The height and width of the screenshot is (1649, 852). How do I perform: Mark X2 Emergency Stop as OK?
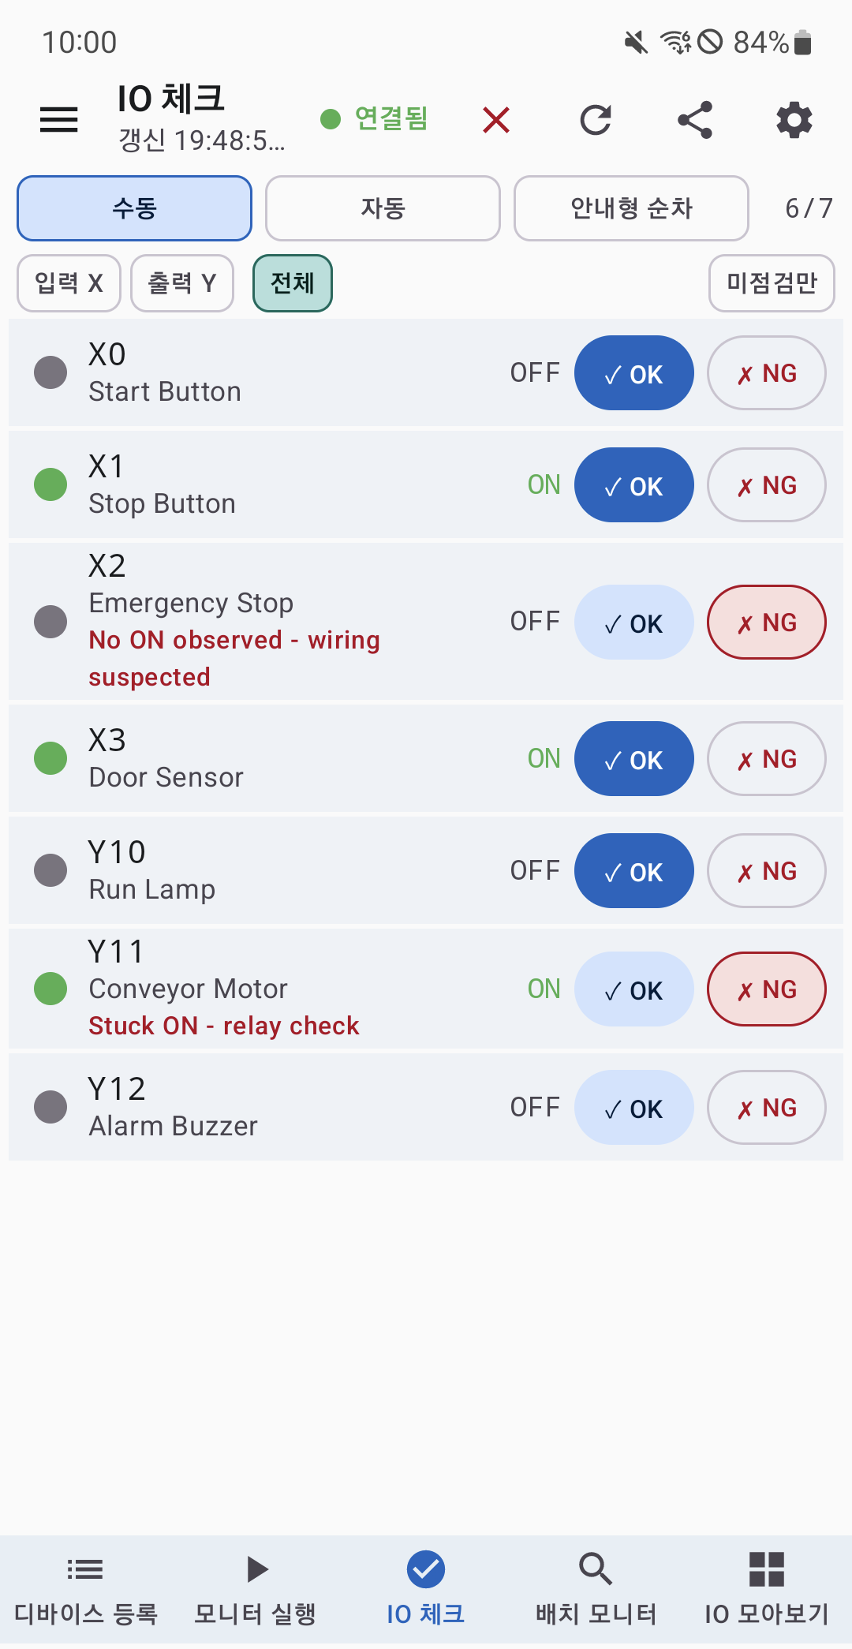coord(634,622)
